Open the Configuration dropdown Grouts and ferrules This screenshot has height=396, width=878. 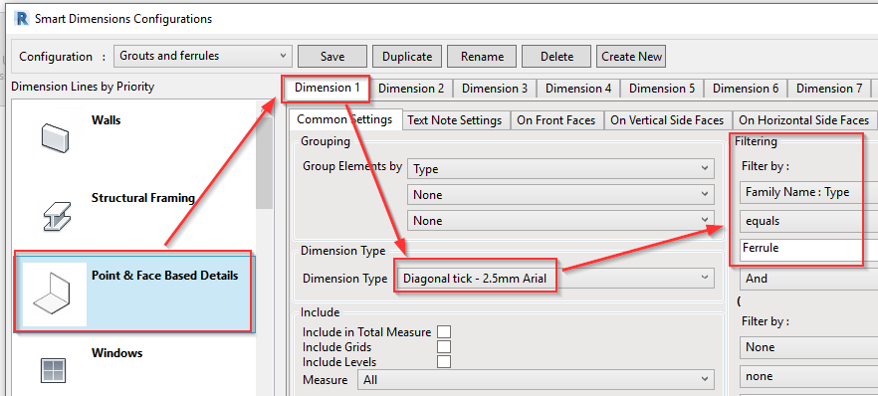click(x=203, y=56)
